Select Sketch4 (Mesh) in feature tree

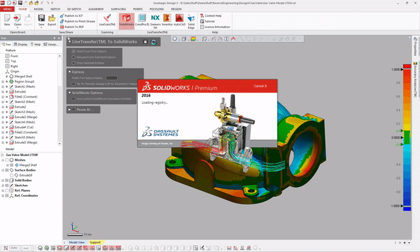[x=25, y=122]
